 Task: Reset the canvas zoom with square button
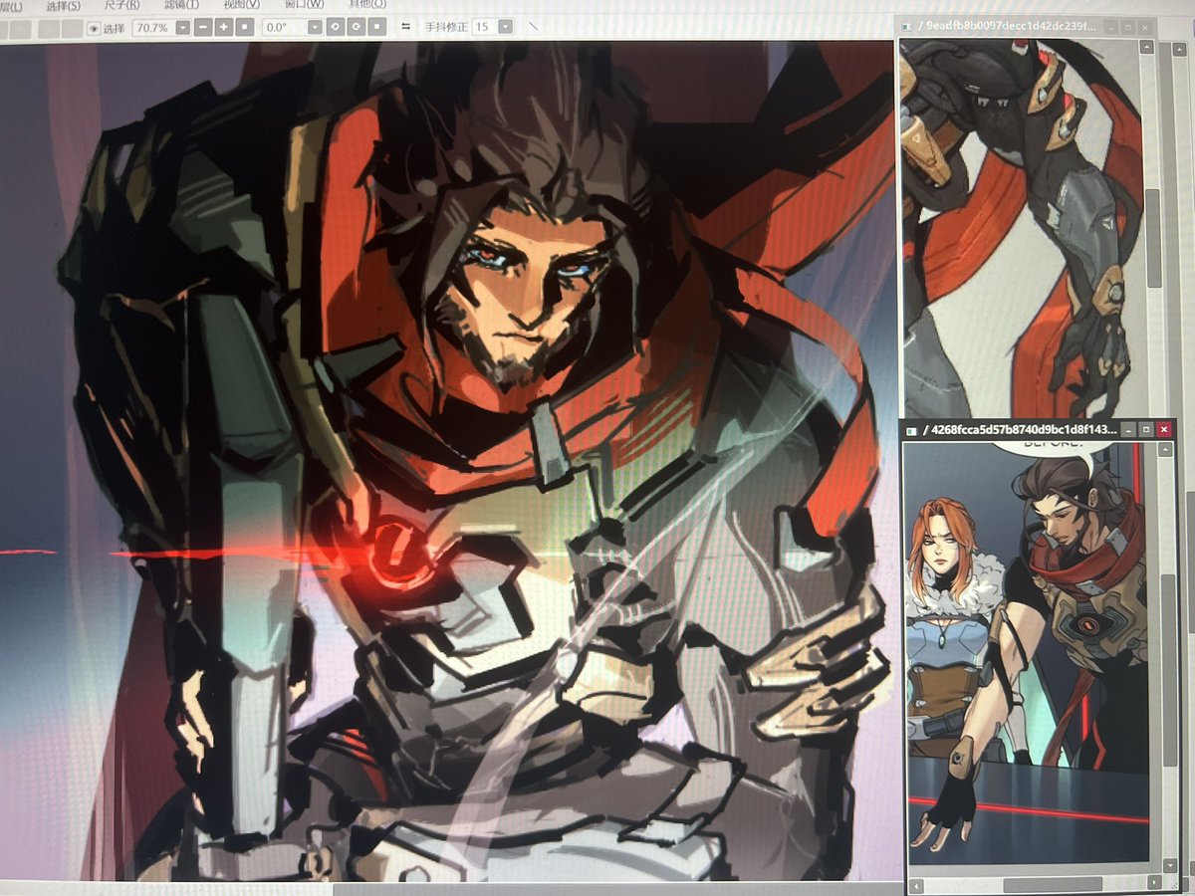244,28
